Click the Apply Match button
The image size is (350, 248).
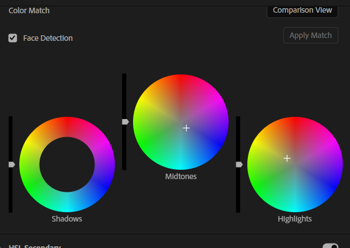click(310, 35)
